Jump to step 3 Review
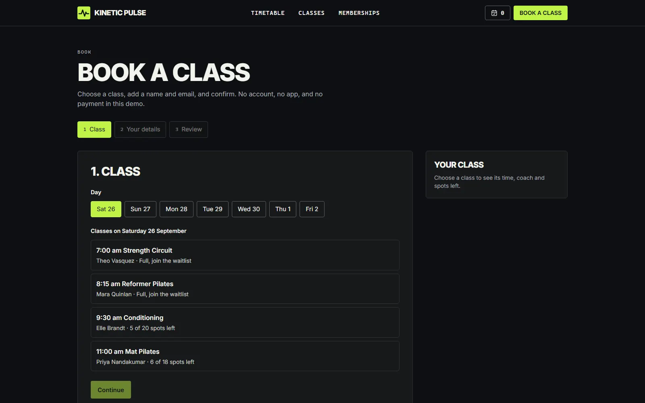Screen dimensions: 645x403 [189, 129]
